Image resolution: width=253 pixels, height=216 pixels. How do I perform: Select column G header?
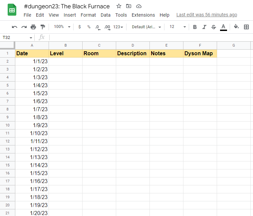pos(234,45)
